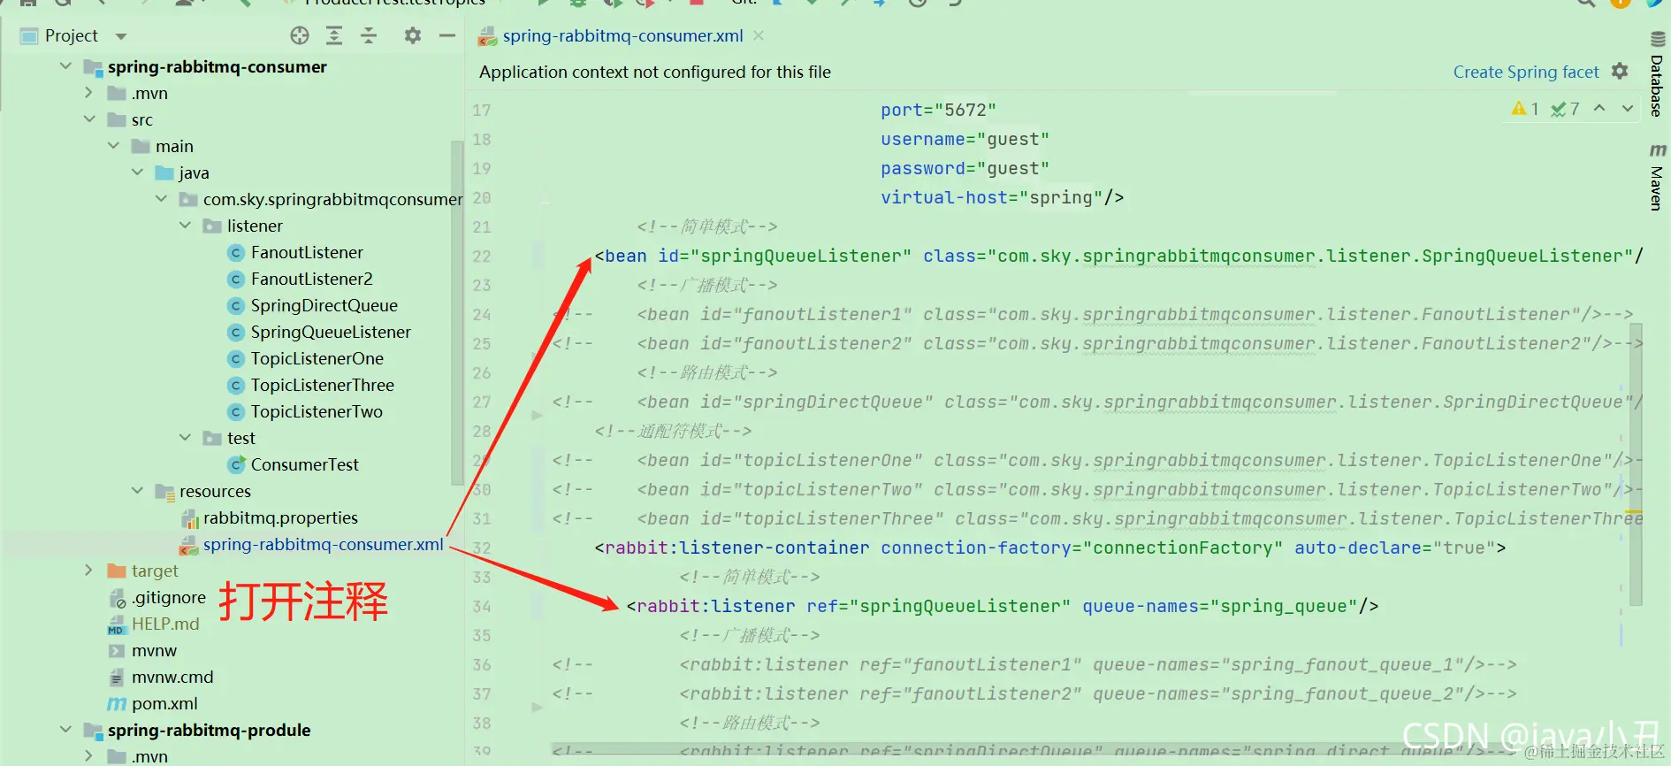Select the mvnw file
Image resolution: width=1671 pixels, height=766 pixels.
pos(154,650)
